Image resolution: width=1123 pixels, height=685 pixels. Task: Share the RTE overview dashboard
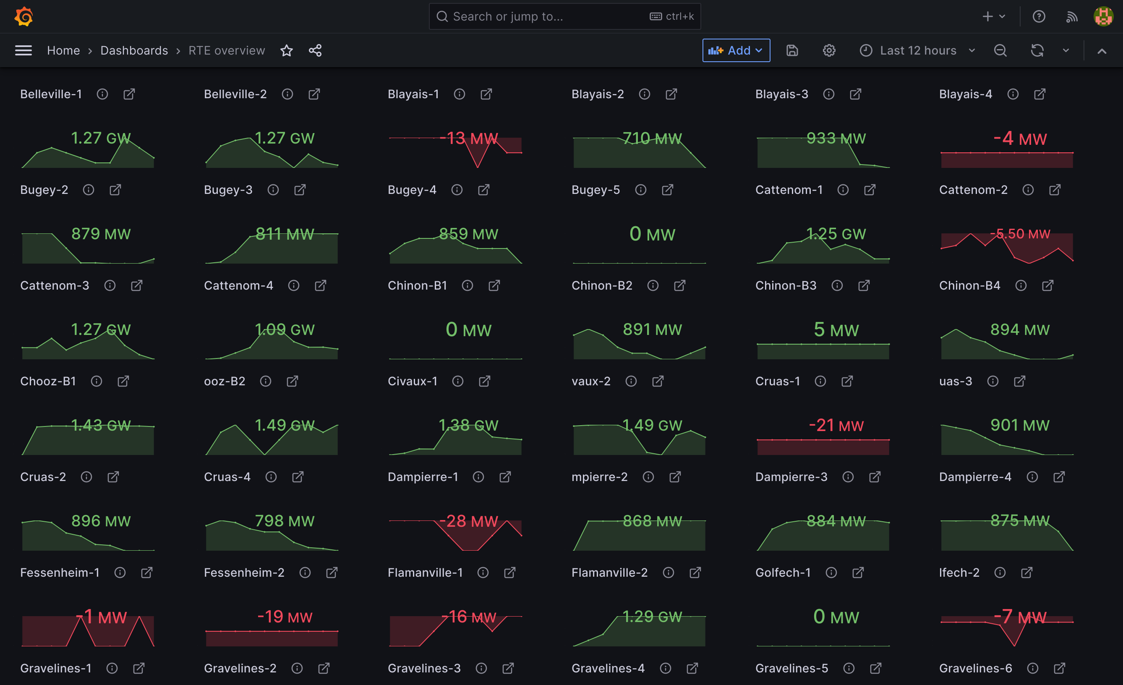coord(316,50)
